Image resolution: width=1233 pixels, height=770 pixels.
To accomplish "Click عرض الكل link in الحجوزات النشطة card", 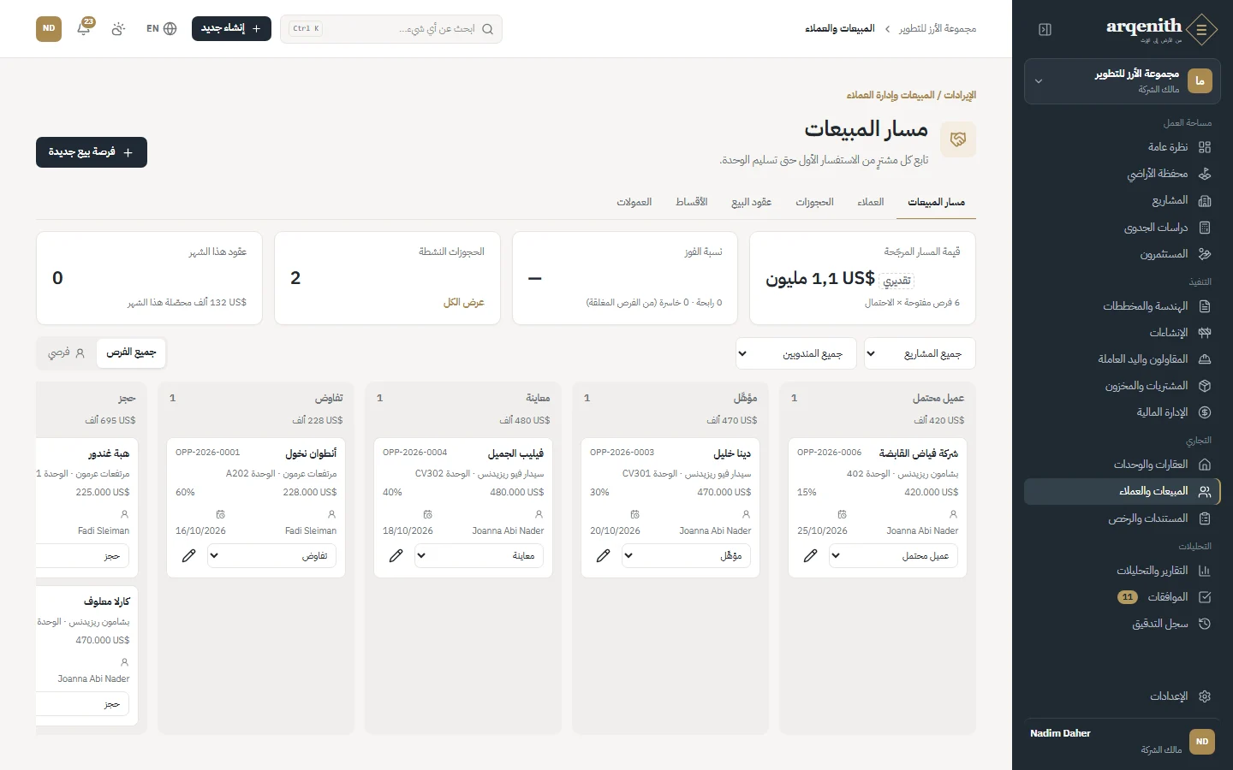I will [x=464, y=302].
